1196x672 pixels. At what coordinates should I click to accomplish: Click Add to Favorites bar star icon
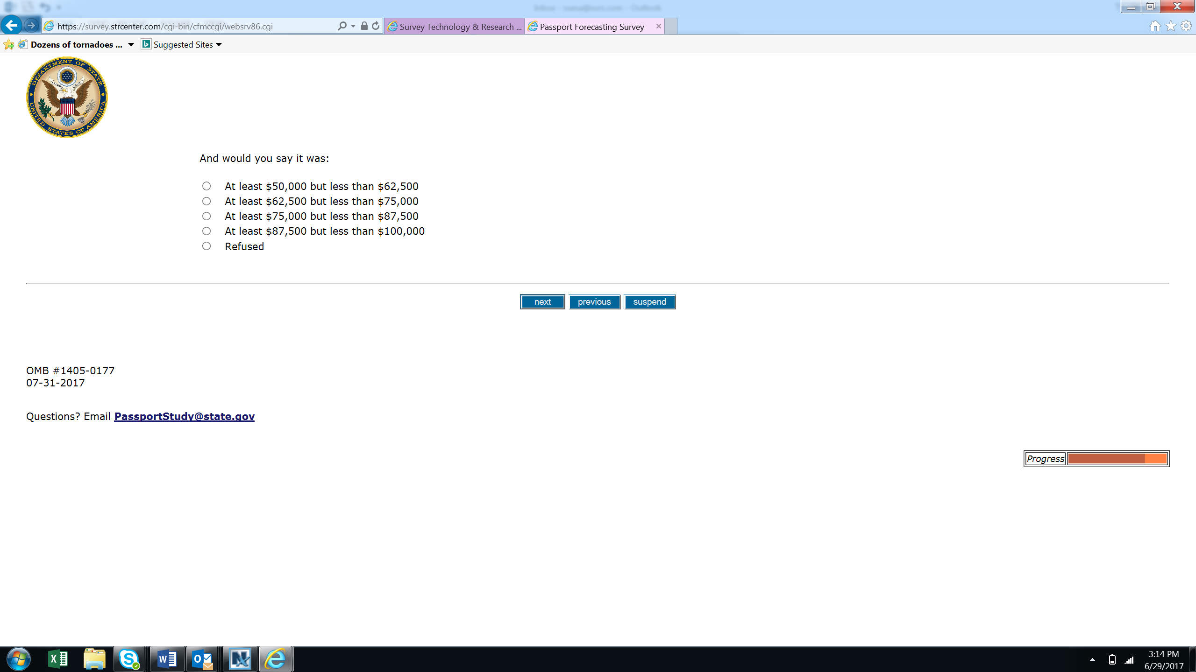click(x=8, y=45)
